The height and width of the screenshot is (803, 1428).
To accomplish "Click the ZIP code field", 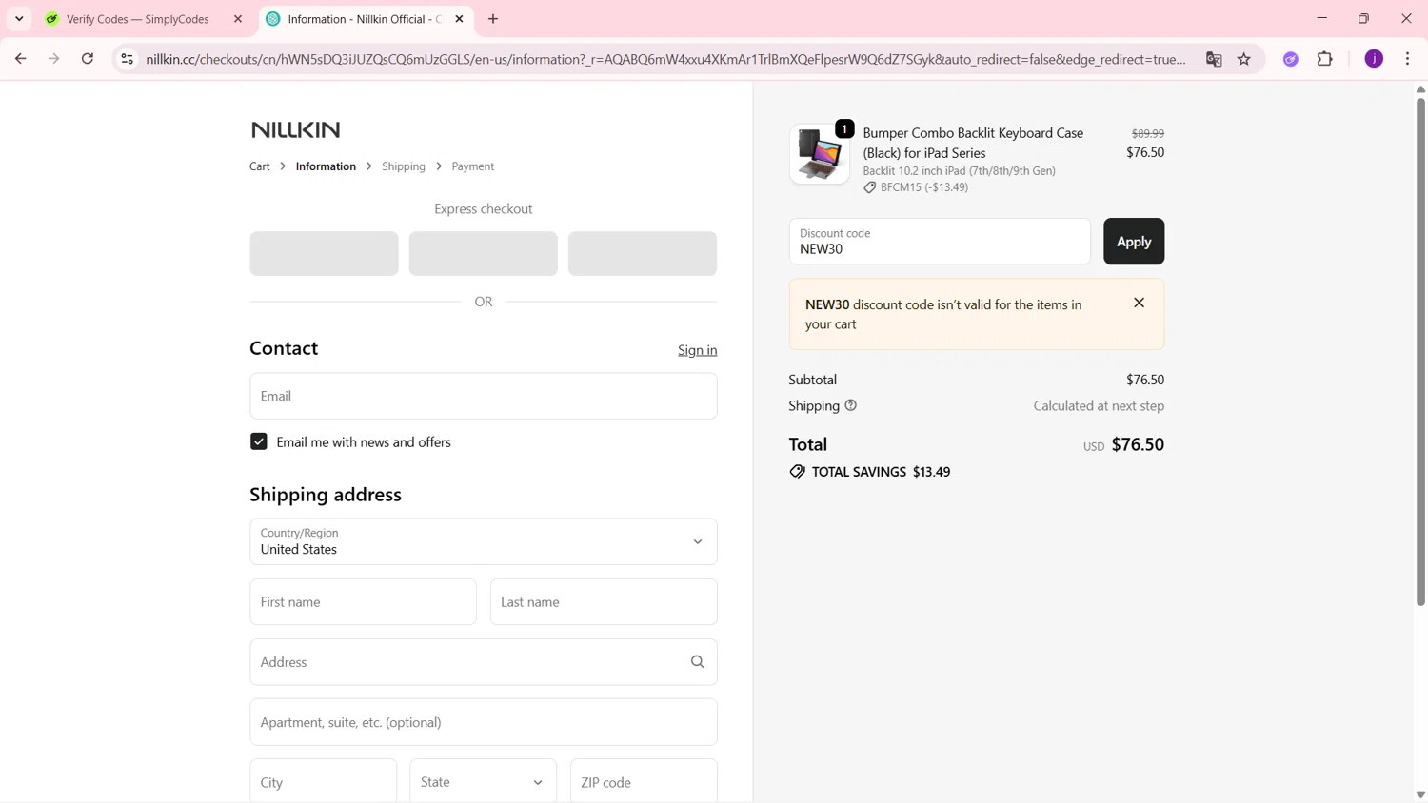I will click(644, 781).
